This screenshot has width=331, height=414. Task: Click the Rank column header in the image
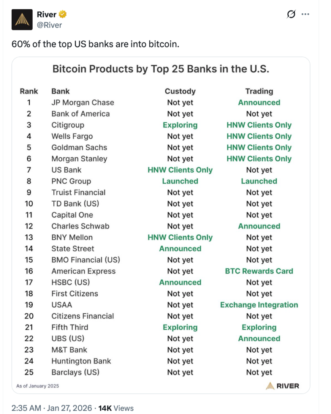click(x=29, y=91)
